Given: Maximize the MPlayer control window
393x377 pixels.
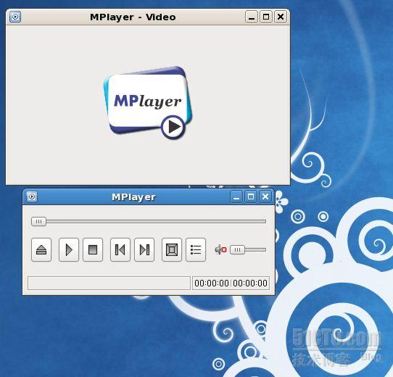Looking at the screenshot, I should (251, 196).
